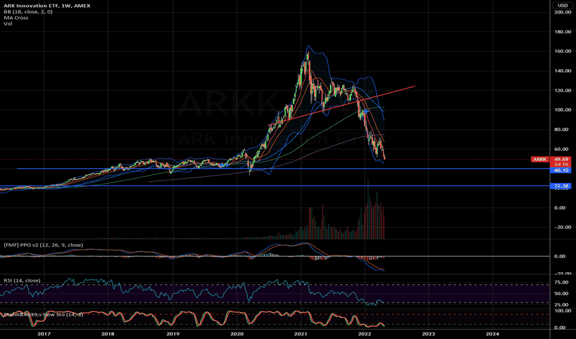Click the blue 22.38 price level label
Screen dimensions: 576x339
pos(561,186)
